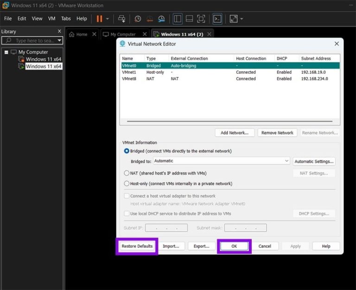
Task: Open the Snapshot Manager toolbar icon
Action: (161, 19)
